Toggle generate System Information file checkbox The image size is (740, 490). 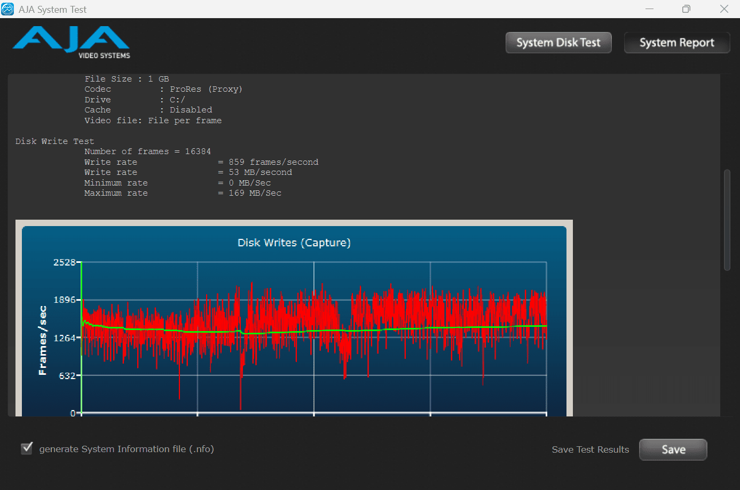click(x=27, y=448)
